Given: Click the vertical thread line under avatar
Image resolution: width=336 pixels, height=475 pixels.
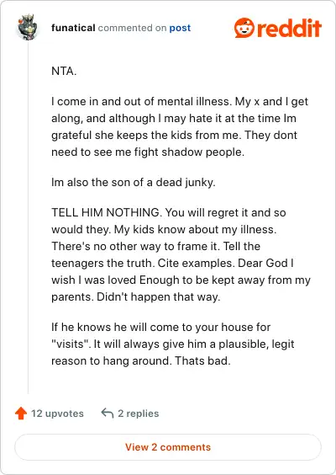Looking at the screenshot, I should (x=28, y=216).
